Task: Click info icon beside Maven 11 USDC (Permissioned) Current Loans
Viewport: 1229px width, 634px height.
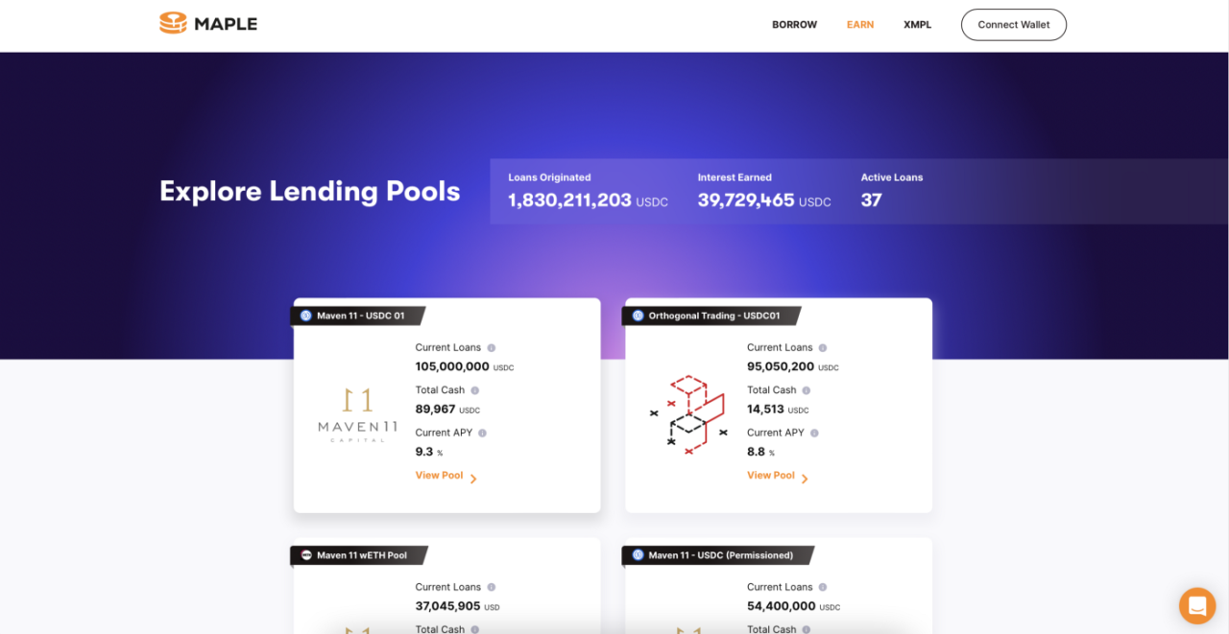Action: (823, 587)
